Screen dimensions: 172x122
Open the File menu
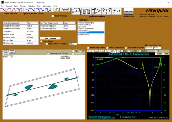coord(2,6)
